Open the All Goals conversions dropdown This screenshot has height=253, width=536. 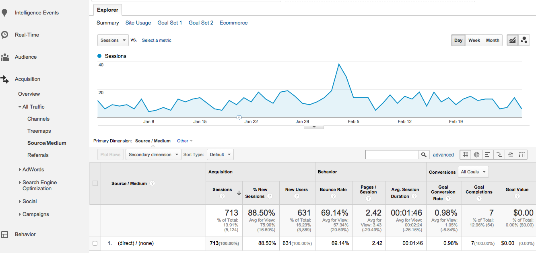(x=473, y=172)
